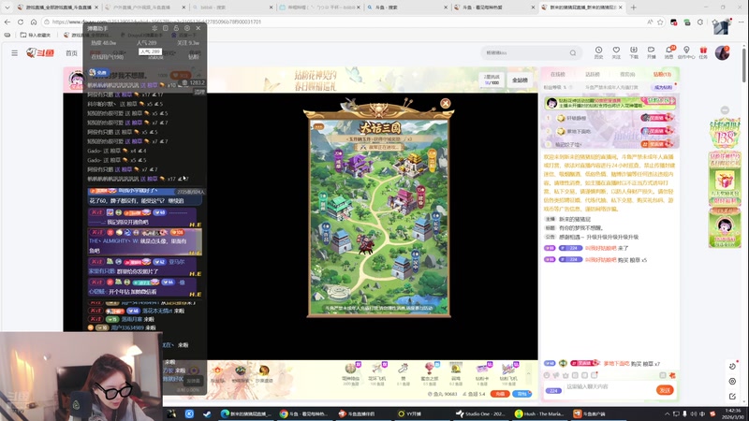749x421 pixels.
Task: Switch to the 钻粉 tab
Action: click(662, 75)
